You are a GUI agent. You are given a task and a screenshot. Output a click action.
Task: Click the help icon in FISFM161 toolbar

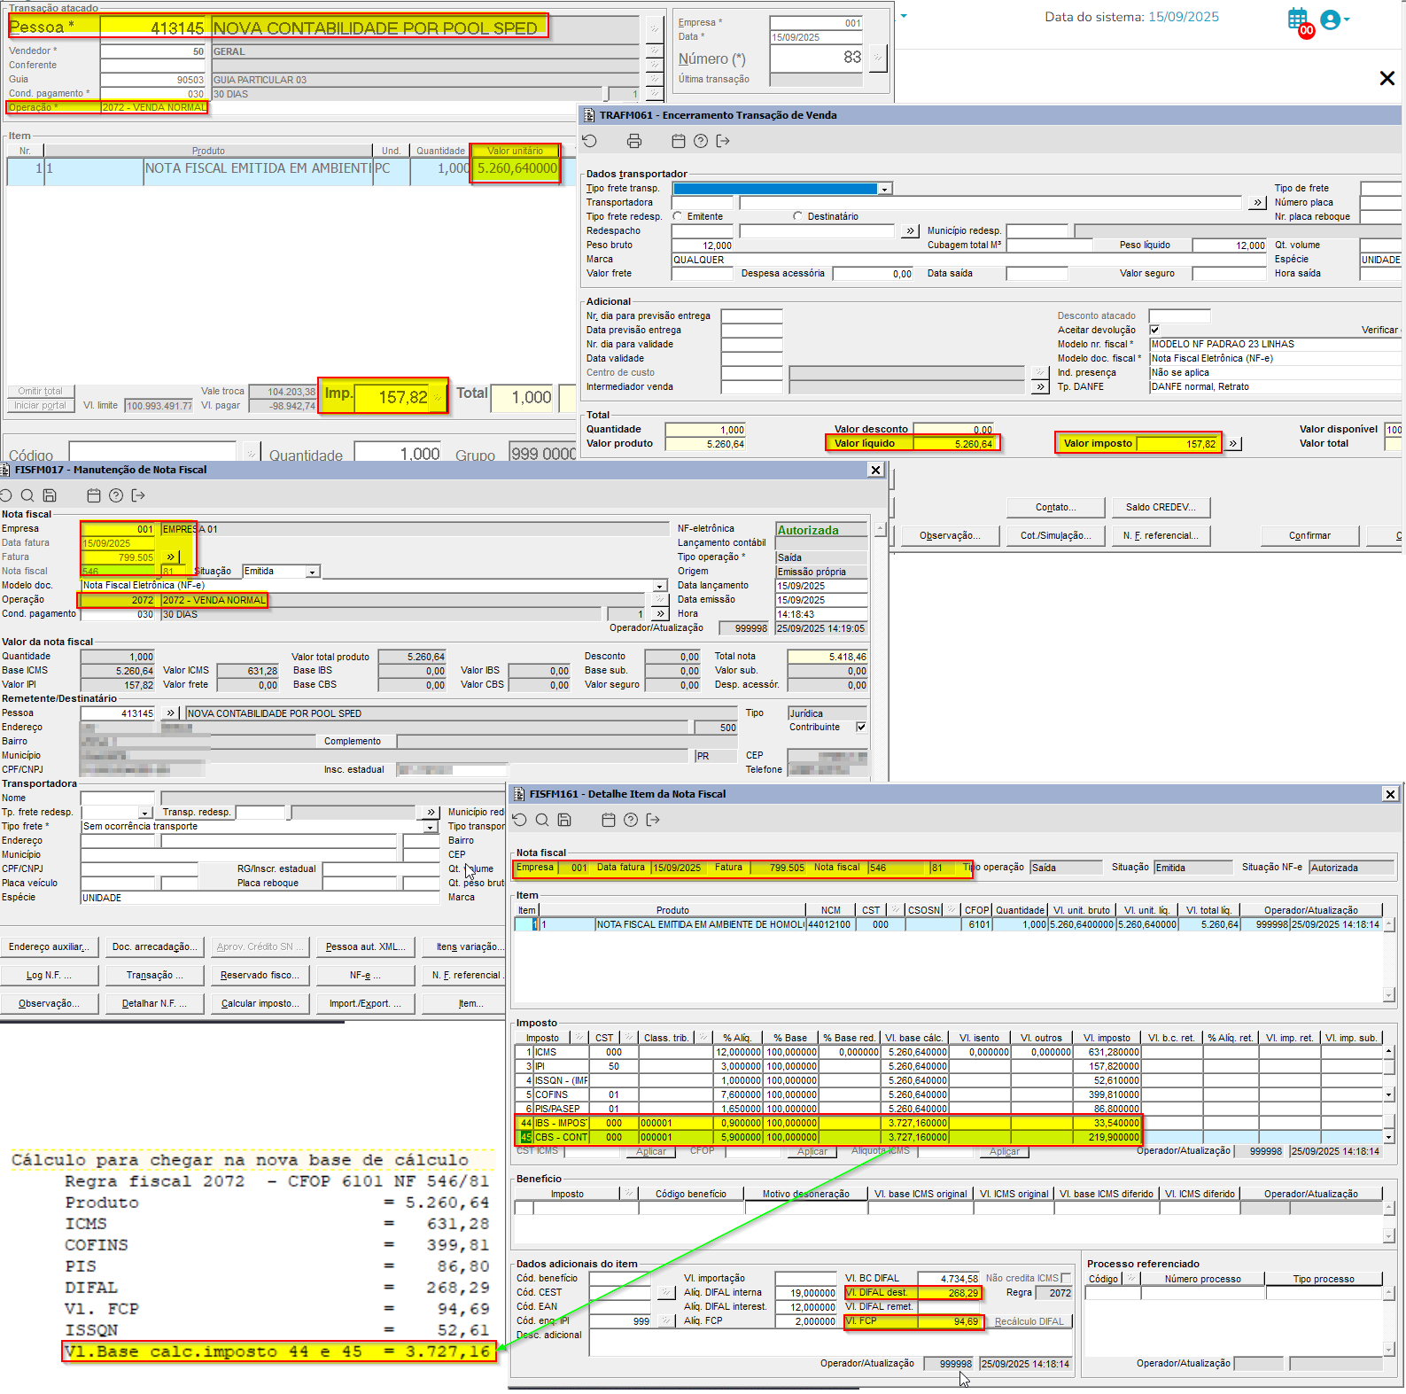click(631, 820)
